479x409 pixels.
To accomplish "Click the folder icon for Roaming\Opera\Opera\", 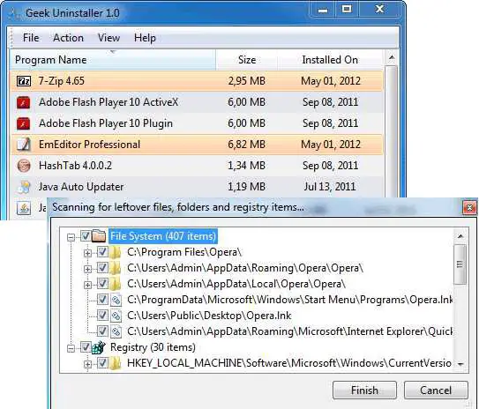I will click(116, 268).
